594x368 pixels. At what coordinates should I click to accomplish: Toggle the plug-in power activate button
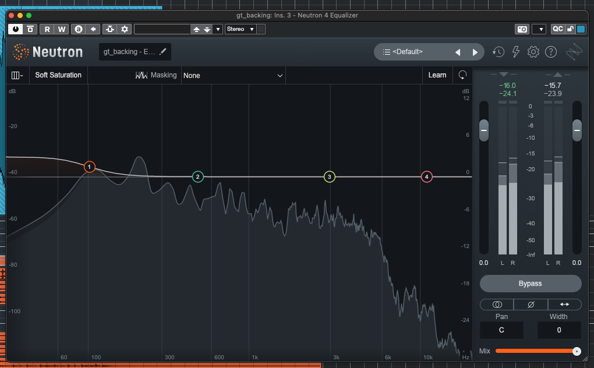click(16, 29)
